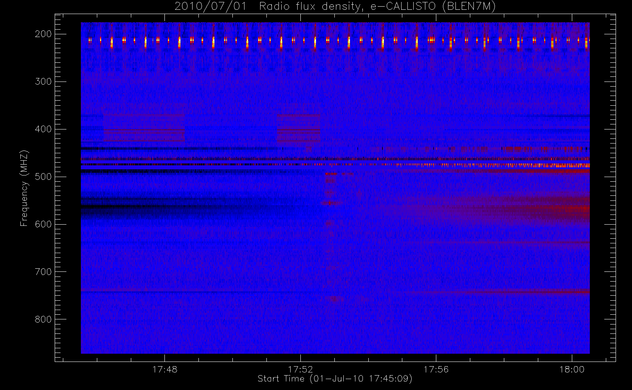Click the 17:48 time tick label

[x=165, y=369]
